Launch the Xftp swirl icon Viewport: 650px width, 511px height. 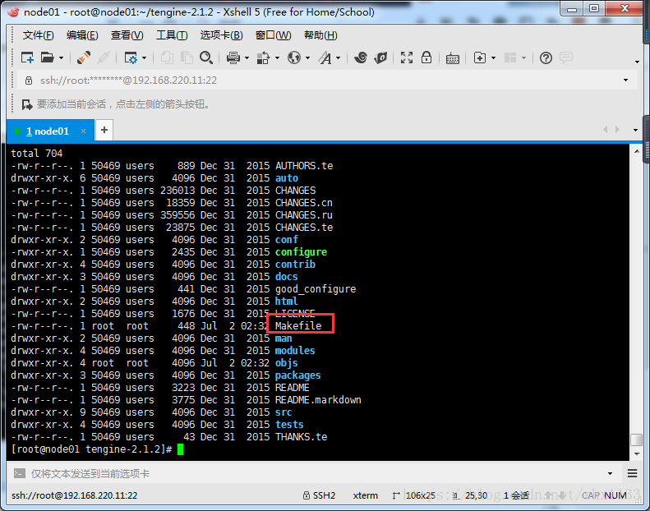tap(361, 58)
